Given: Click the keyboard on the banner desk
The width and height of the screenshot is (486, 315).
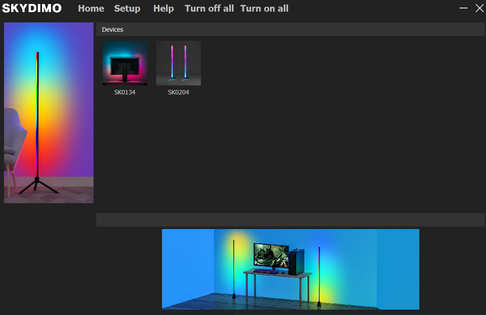Looking at the screenshot, I should point(266,271).
